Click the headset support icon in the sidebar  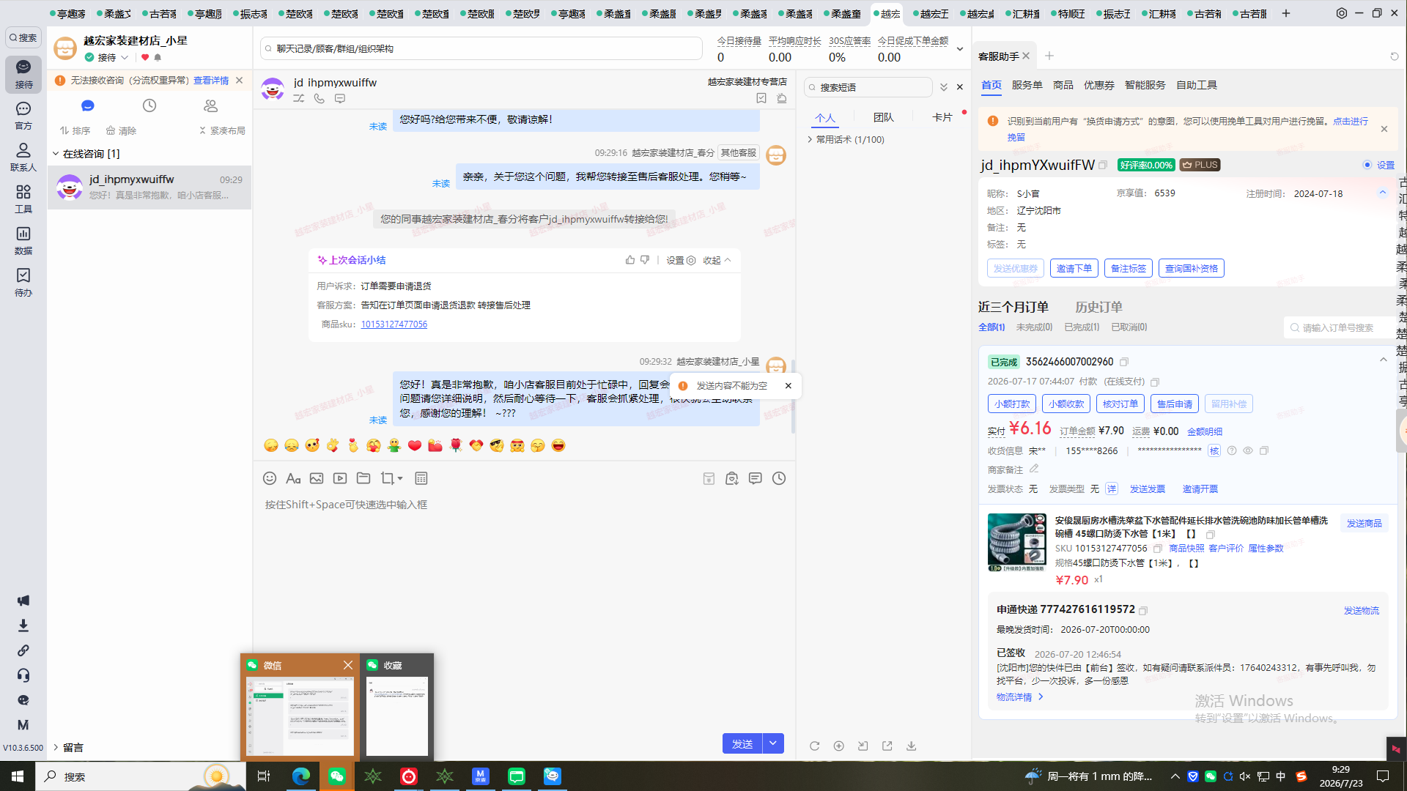click(23, 675)
